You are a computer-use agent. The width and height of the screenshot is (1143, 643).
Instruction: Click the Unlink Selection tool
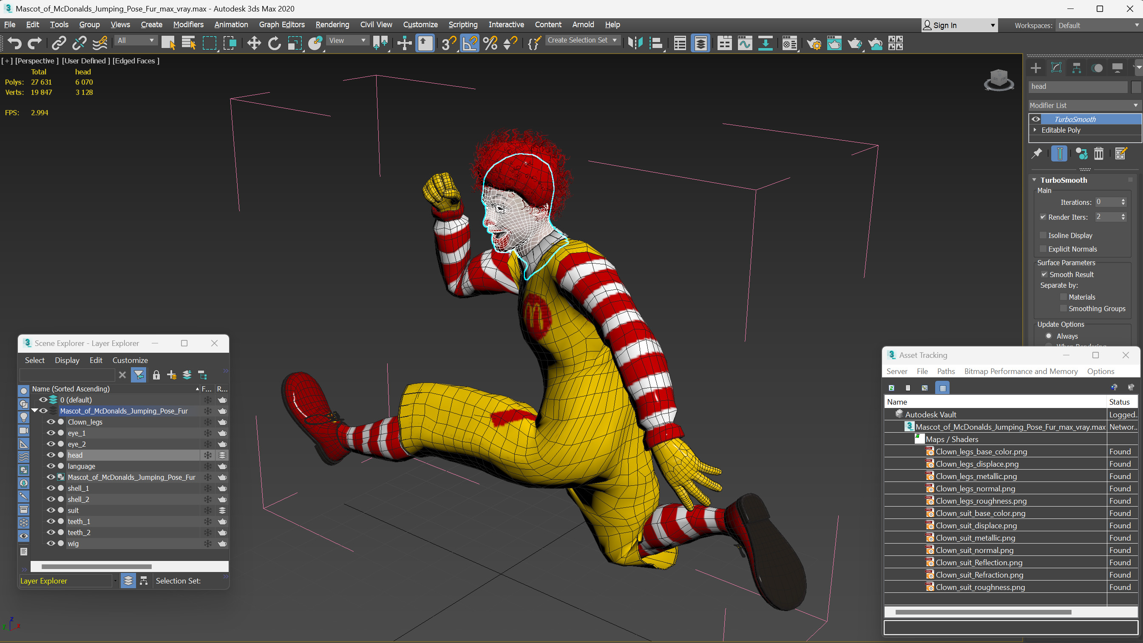coord(79,43)
